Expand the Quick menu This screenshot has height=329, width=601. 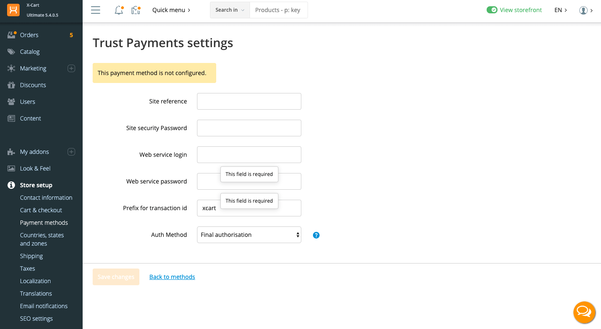[x=171, y=10]
